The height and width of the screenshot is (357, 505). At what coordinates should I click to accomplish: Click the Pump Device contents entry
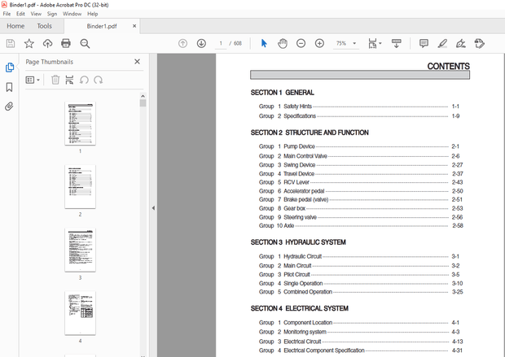[299, 146]
